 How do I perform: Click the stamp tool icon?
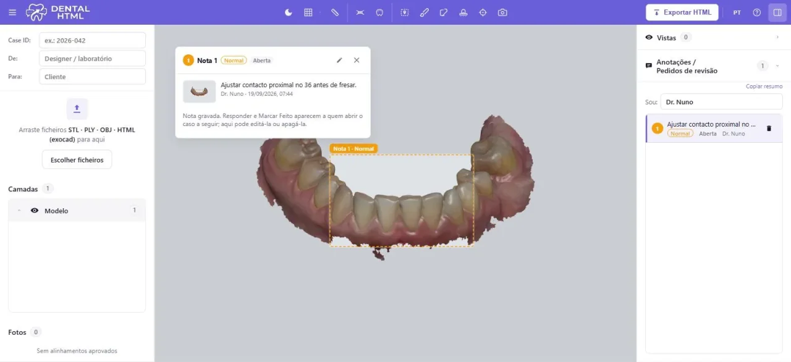click(x=463, y=12)
